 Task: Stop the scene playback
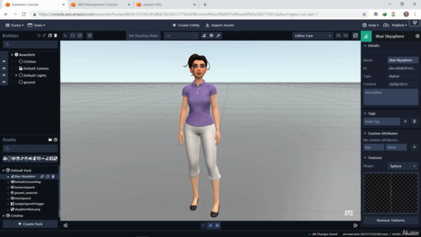click(x=217, y=225)
